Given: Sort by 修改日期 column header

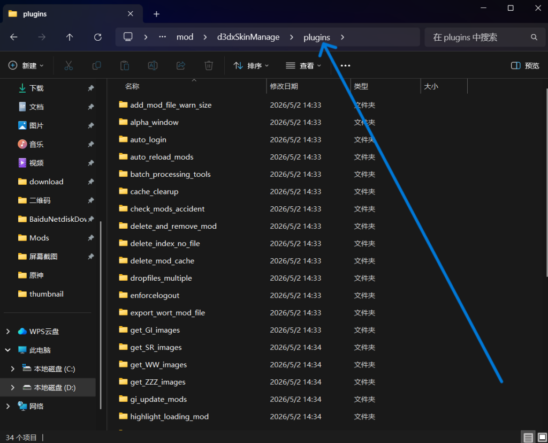Looking at the screenshot, I should tap(284, 86).
